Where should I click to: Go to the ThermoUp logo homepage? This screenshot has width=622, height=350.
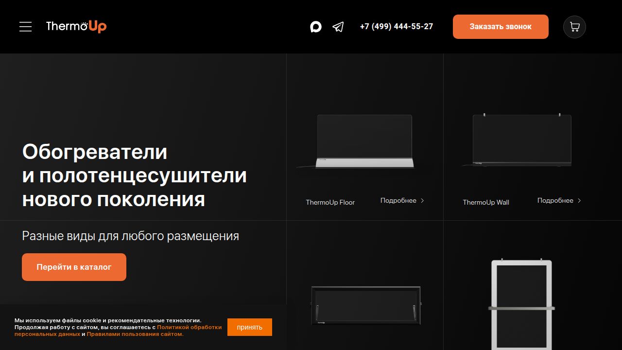coord(76,26)
